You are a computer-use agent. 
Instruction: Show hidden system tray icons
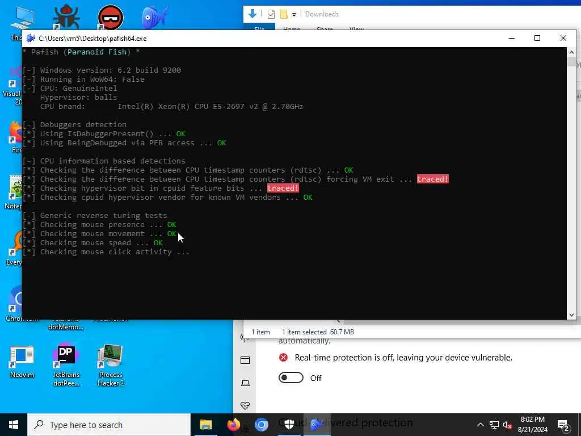tap(480, 425)
